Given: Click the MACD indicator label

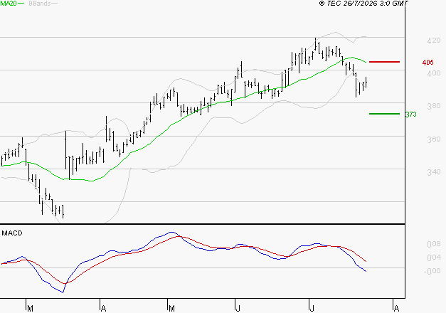Looking at the screenshot, I should click(x=12, y=233).
